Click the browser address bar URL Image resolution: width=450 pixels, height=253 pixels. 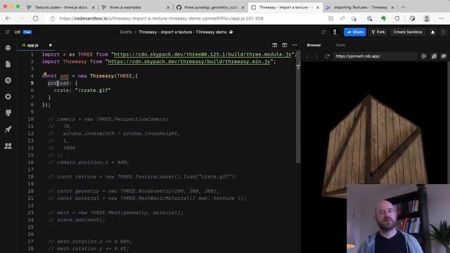(x=161, y=18)
